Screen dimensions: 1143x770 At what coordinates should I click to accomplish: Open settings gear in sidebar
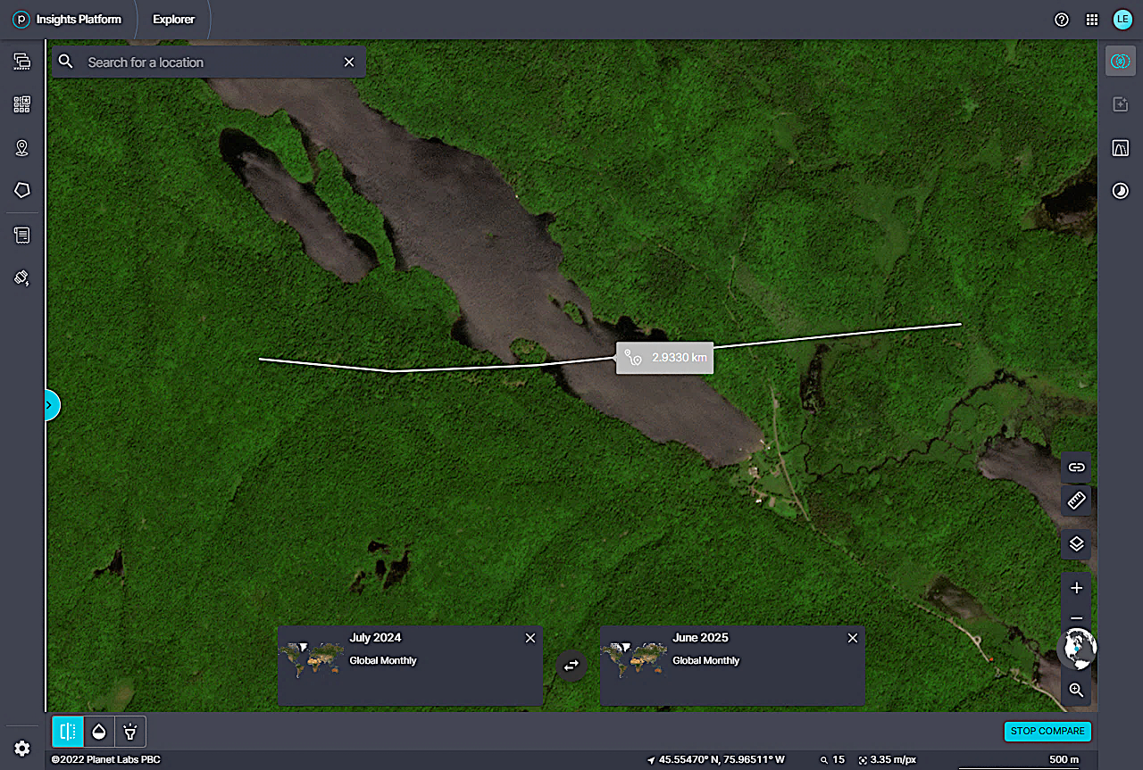(22, 749)
